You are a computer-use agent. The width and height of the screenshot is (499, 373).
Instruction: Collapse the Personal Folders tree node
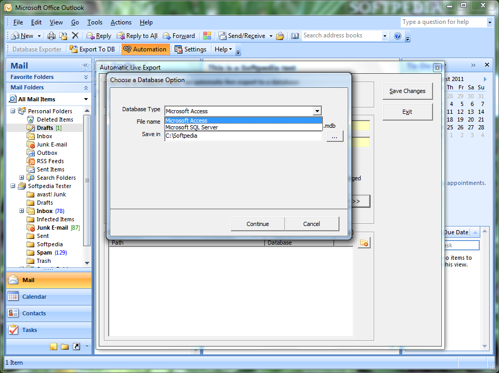pyautogui.click(x=12, y=111)
